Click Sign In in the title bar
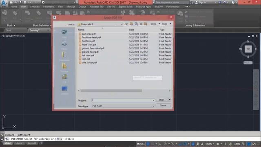This screenshot has width=261, height=147. click(x=202, y=2)
